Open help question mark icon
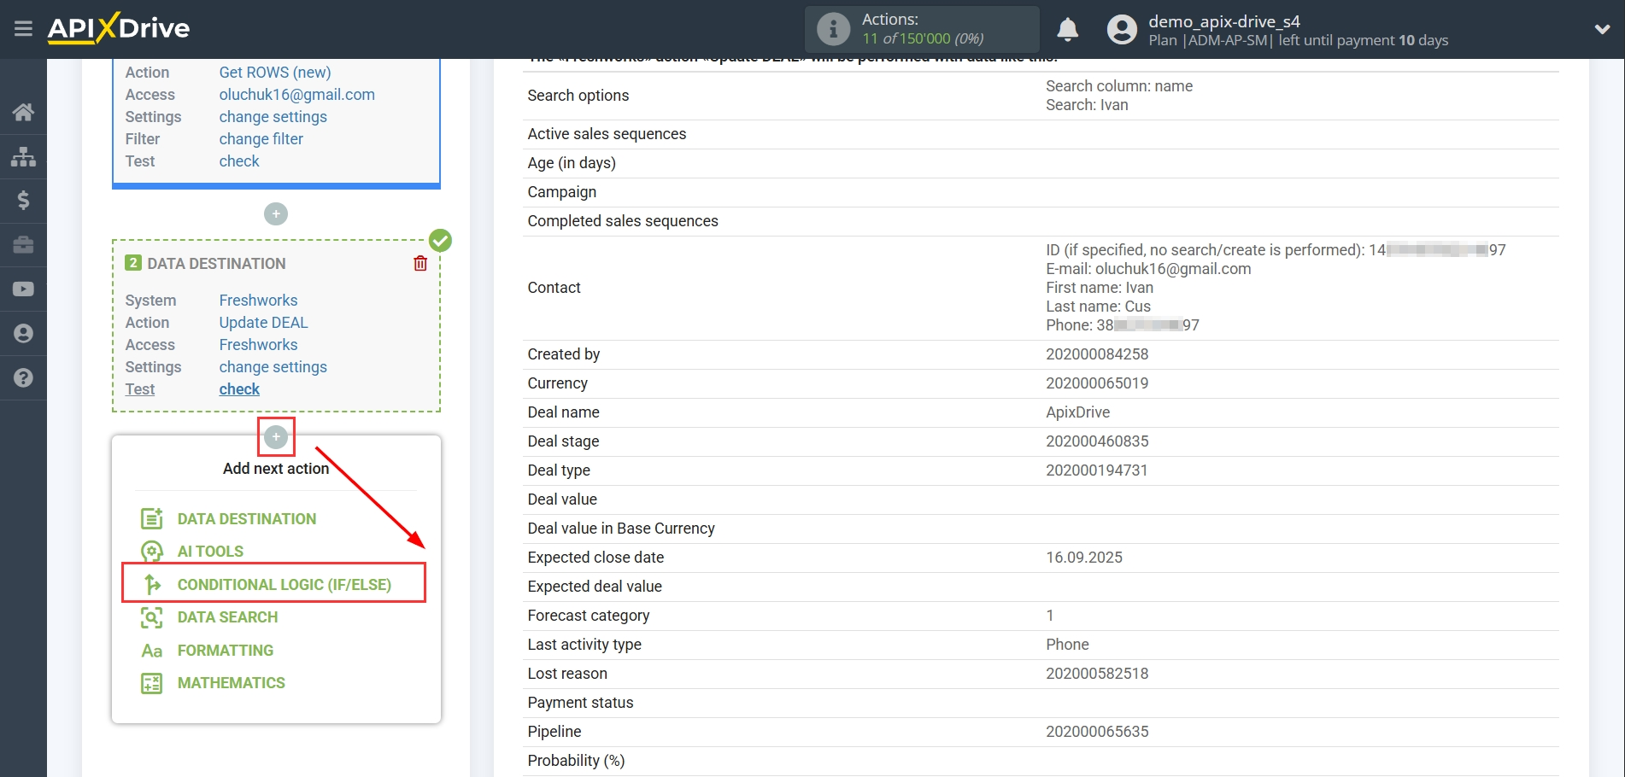 tap(23, 378)
